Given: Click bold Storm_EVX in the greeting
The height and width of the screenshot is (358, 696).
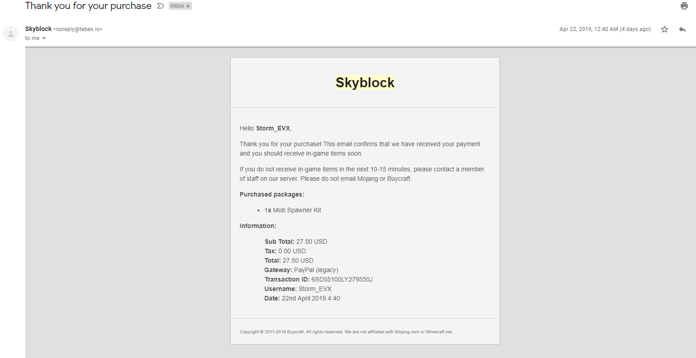Looking at the screenshot, I should pyautogui.click(x=273, y=129).
